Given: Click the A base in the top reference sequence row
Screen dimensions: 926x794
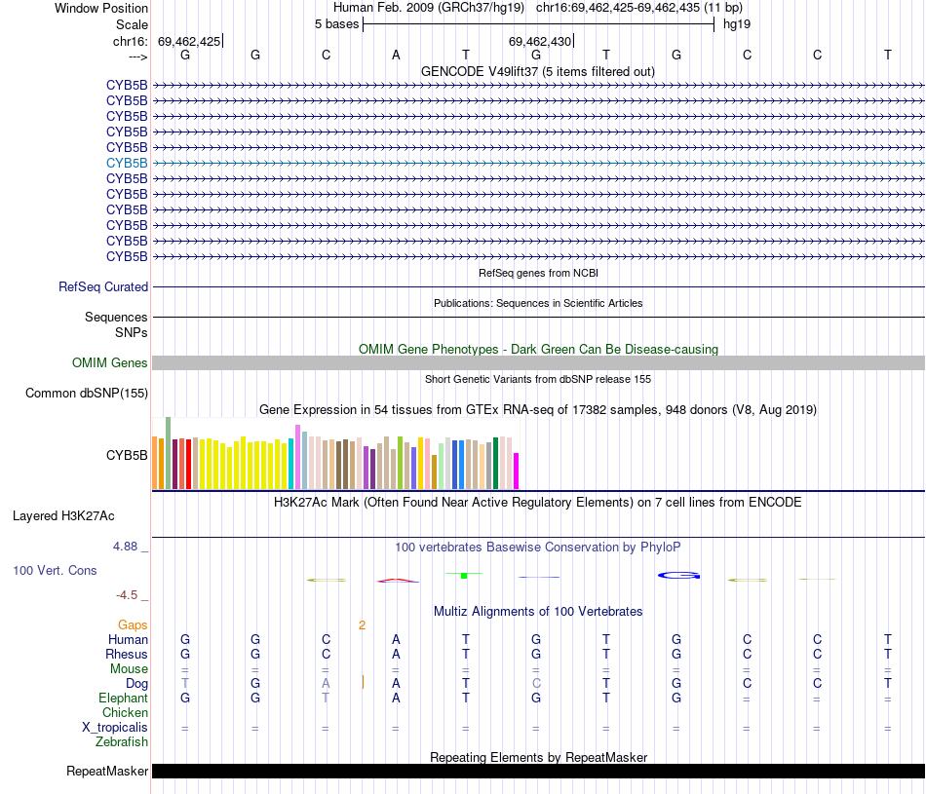Looking at the screenshot, I should pos(396,55).
